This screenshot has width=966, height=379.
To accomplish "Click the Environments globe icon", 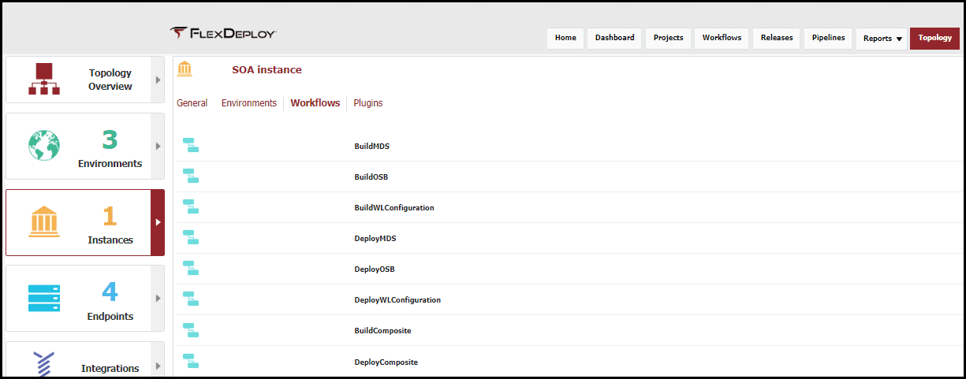I will (x=44, y=146).
